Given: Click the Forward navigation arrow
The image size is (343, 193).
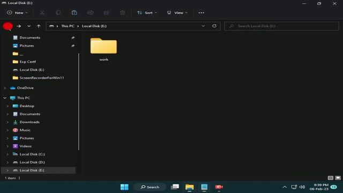Looking at the screenshot, I should coord(19,26).
